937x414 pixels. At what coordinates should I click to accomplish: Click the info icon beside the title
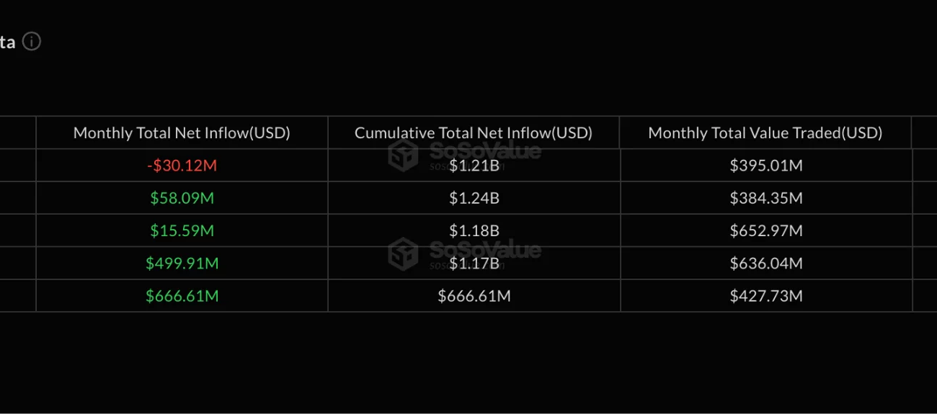32,42
